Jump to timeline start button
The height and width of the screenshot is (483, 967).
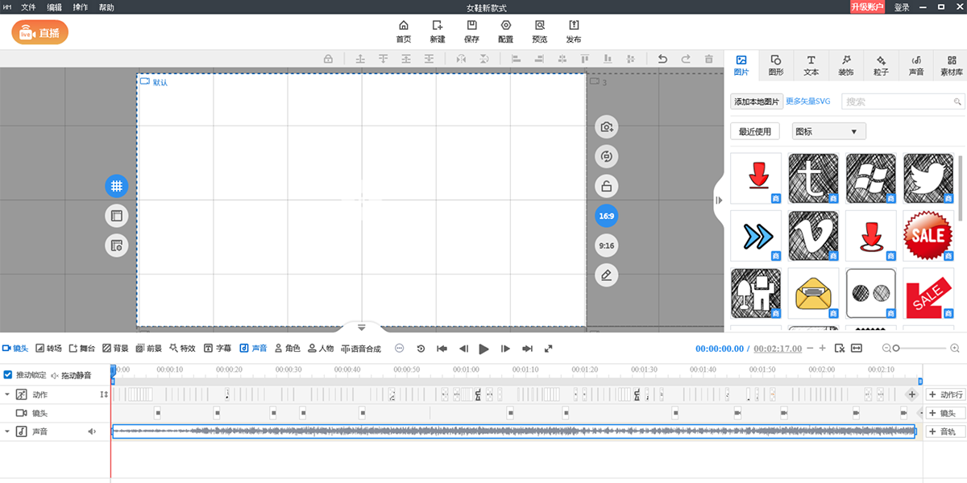(x=442, y=349)
